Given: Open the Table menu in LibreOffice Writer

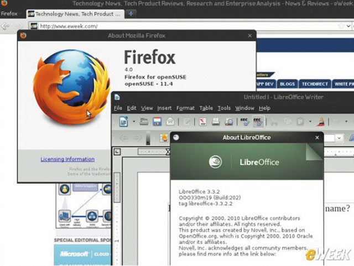Looking at the screenshot, I should point(206,108).
